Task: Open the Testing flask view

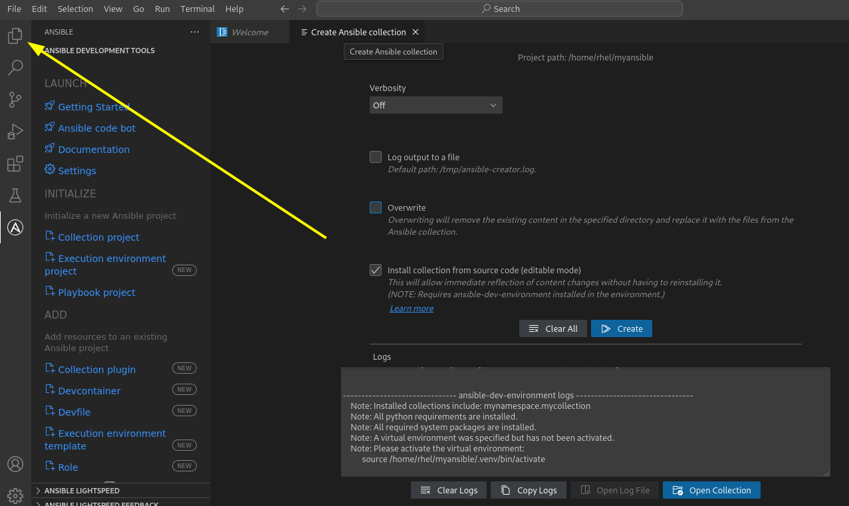Action: click(x=15, y=195)
